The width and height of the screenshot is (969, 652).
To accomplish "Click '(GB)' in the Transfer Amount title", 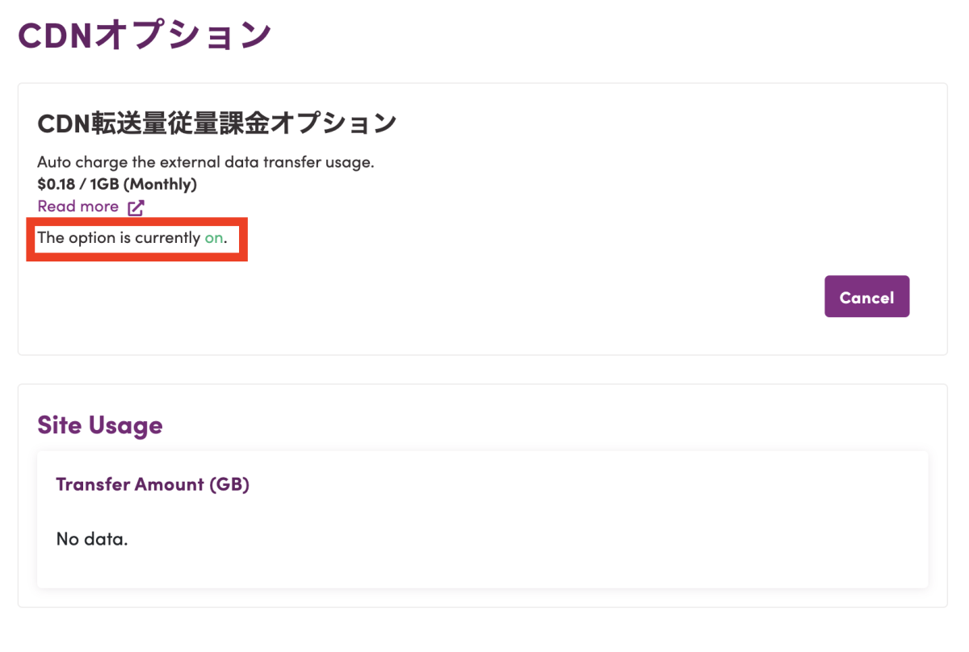I will point(229,484).
